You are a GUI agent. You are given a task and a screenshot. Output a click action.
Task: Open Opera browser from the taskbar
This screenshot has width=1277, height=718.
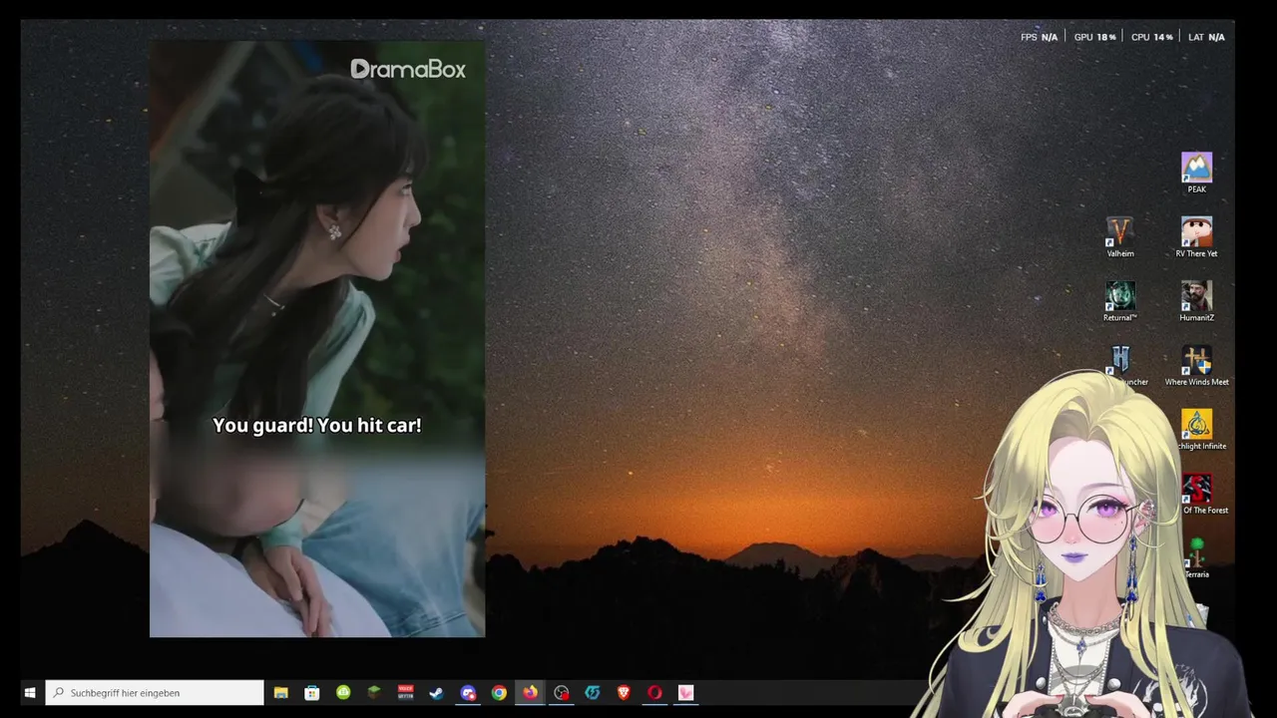point(654,692)
